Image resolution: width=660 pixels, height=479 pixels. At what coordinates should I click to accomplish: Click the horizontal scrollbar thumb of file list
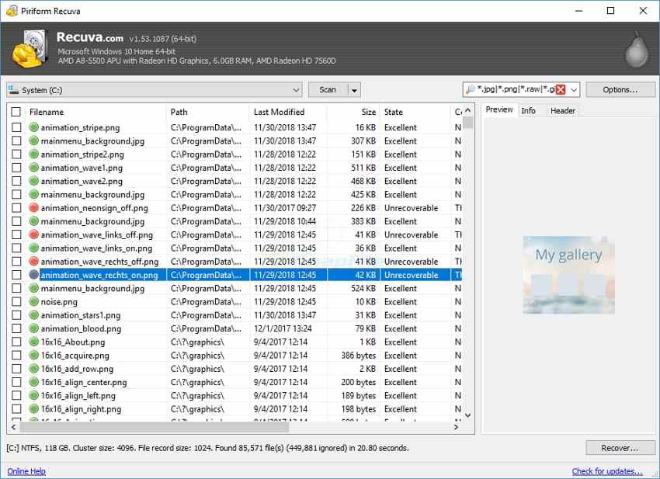(155, 427)
